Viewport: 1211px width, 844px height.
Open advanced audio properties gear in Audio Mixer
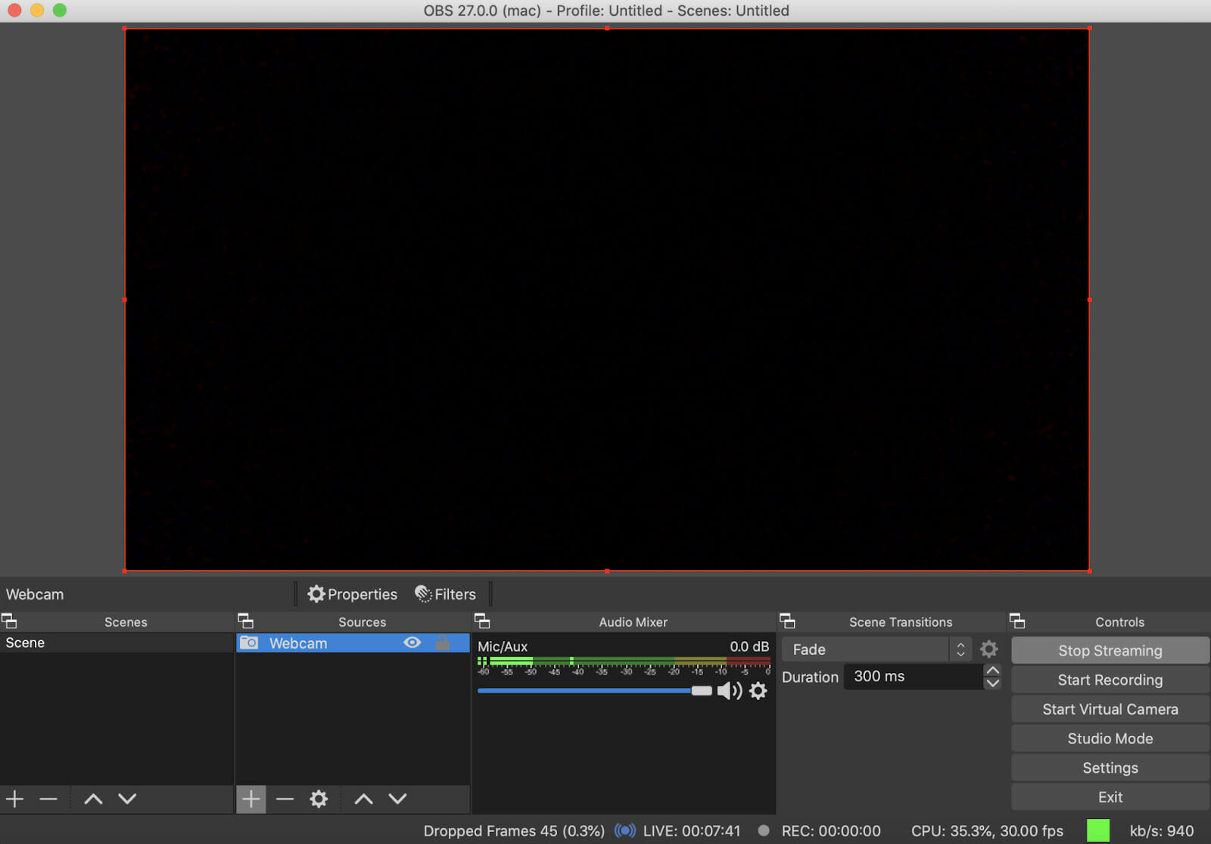coord(758,691)
